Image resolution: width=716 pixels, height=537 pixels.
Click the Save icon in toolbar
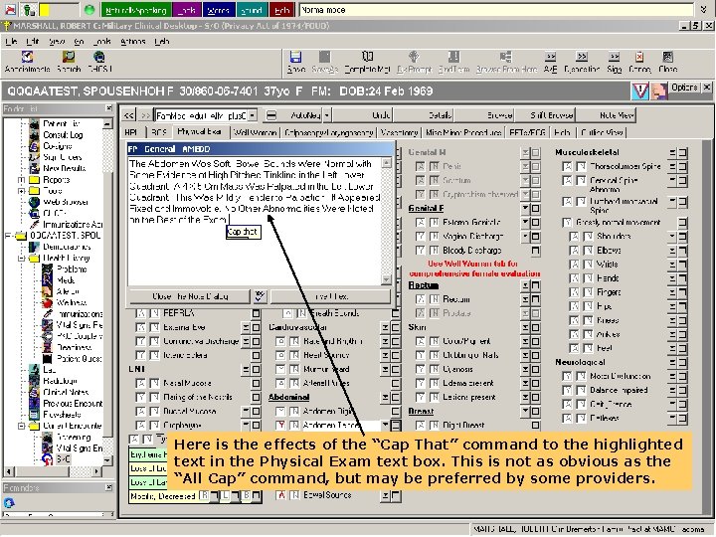click(295, 58)
